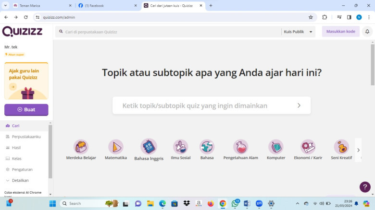
Task: Click the main page vertical scrollbar
Action: (373, 65)
